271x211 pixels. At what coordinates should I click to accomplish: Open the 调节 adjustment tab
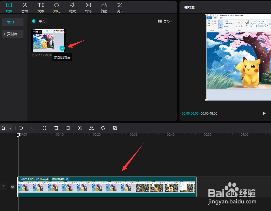click(x=120, y=8)
